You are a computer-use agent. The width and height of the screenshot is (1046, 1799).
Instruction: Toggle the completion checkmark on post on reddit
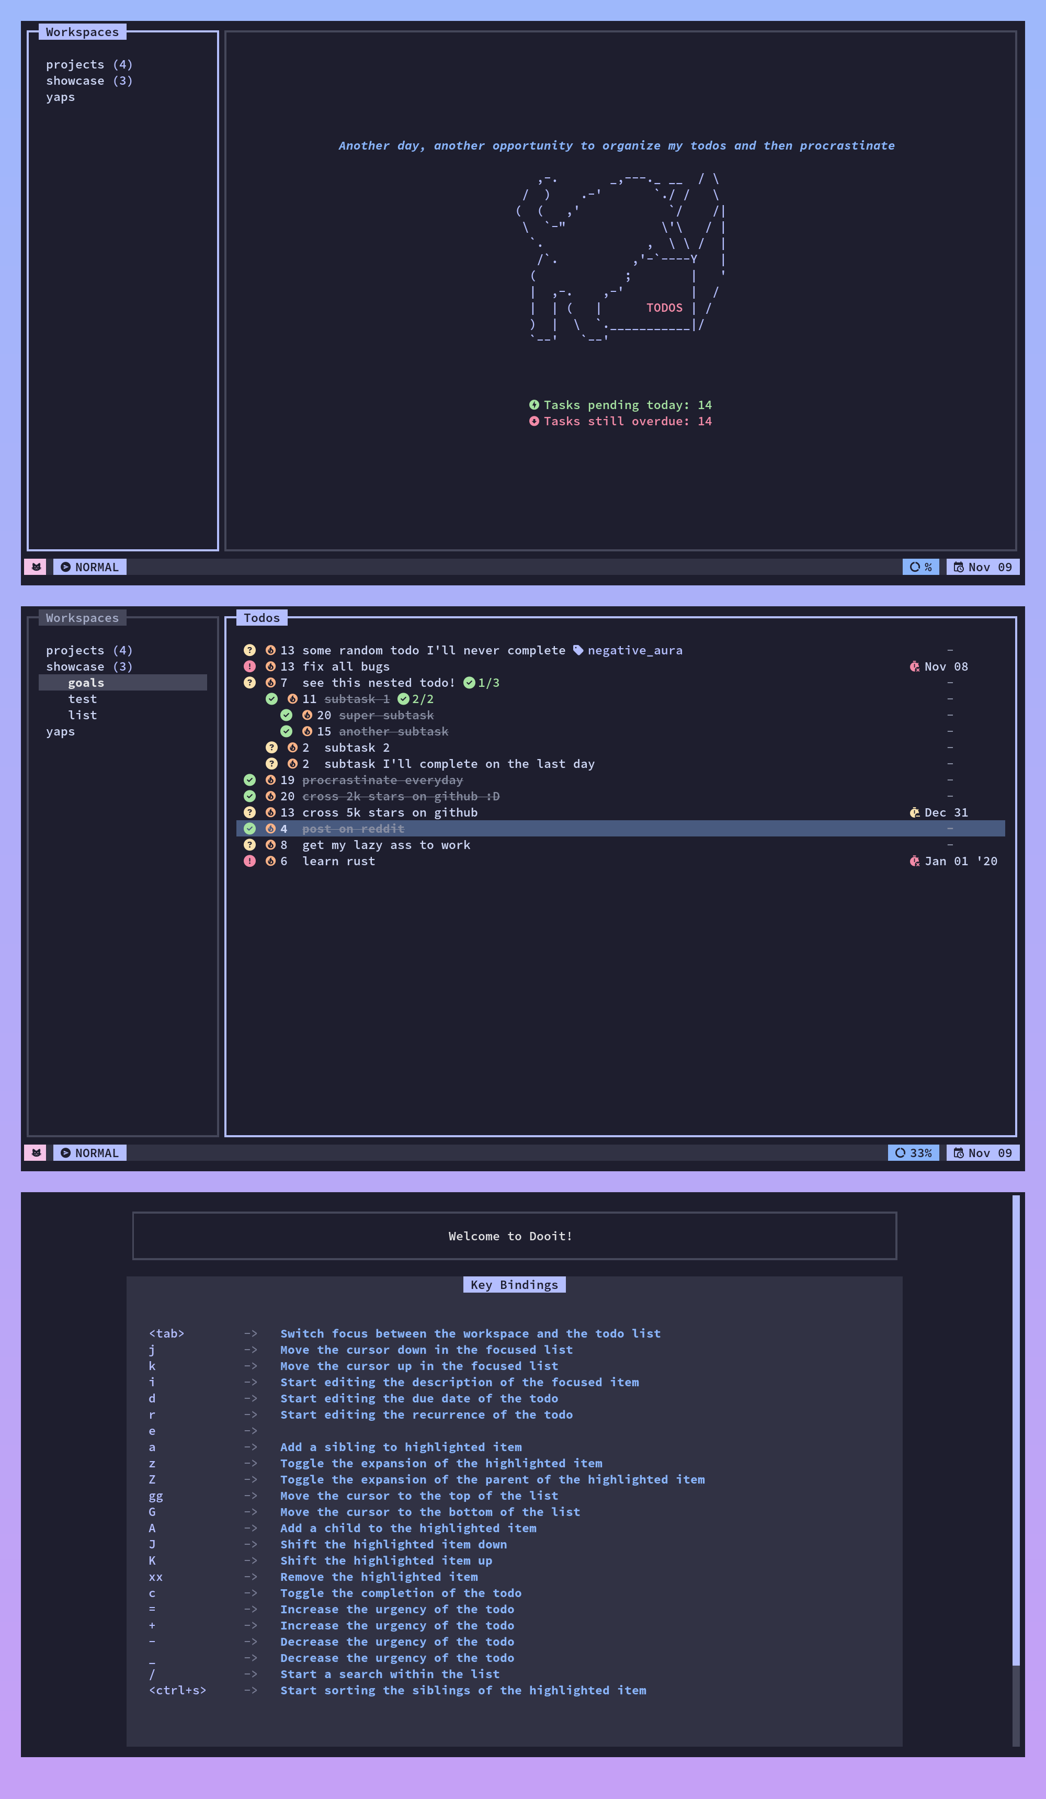tap(249, 828)
